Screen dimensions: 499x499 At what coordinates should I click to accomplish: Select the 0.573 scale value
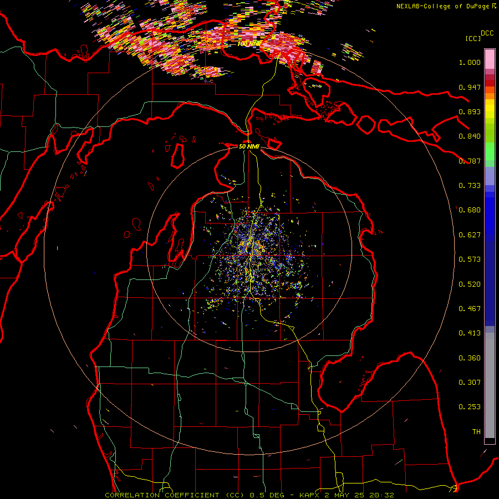click(470, 259)
